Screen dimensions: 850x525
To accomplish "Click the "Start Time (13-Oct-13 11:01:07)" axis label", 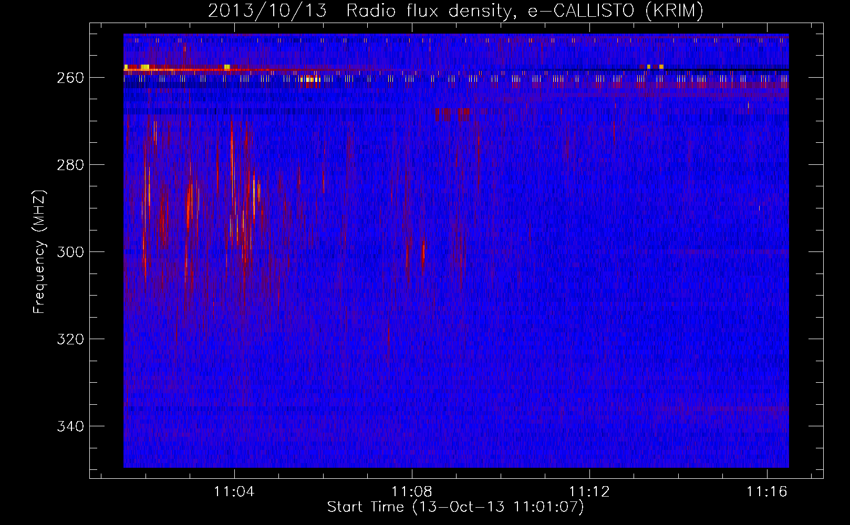I will [x=455, y=507].
